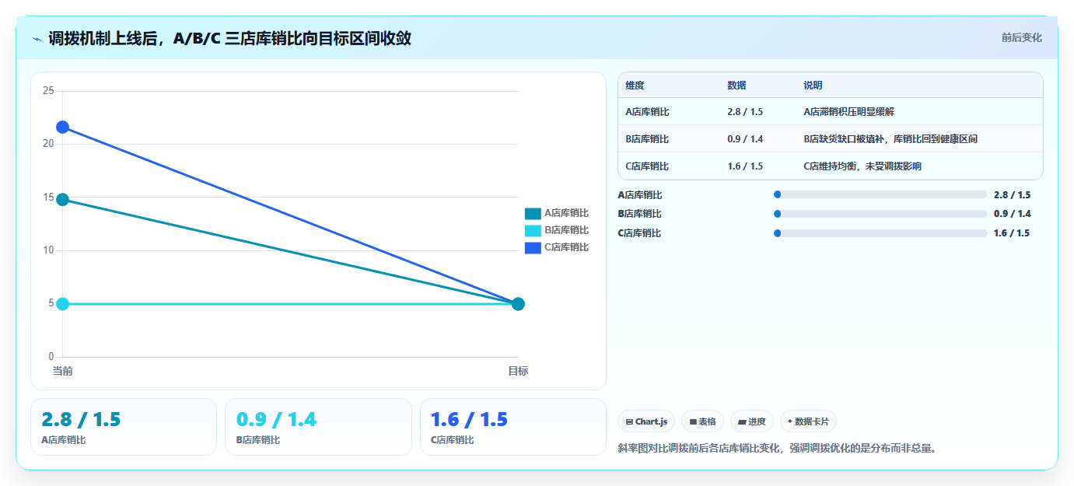
Task: Toggle B店库销比 legend label in chart
Action: 566,230
